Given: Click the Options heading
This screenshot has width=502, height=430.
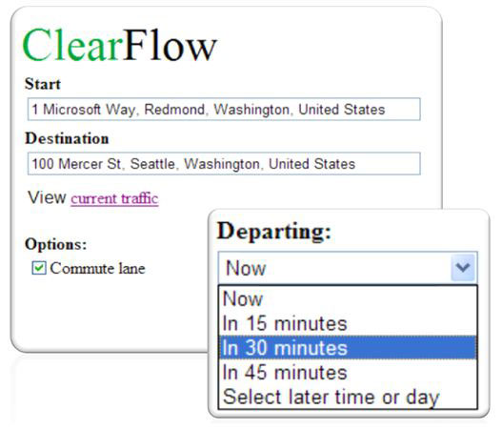Looking at the screenshot, I should coord(56,244).
